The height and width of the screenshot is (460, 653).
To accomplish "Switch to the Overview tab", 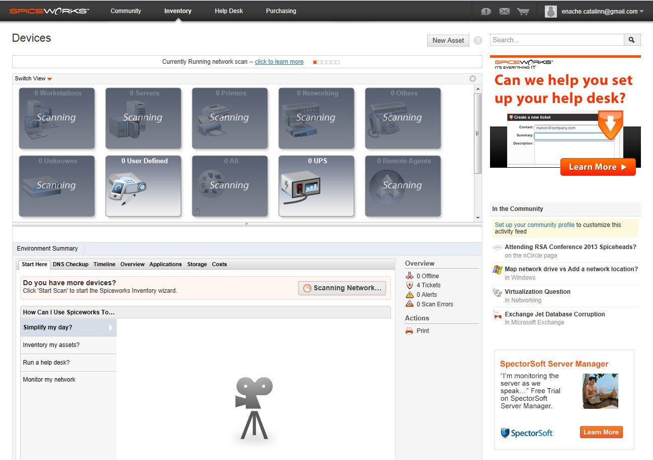I will tap(132, 264).
